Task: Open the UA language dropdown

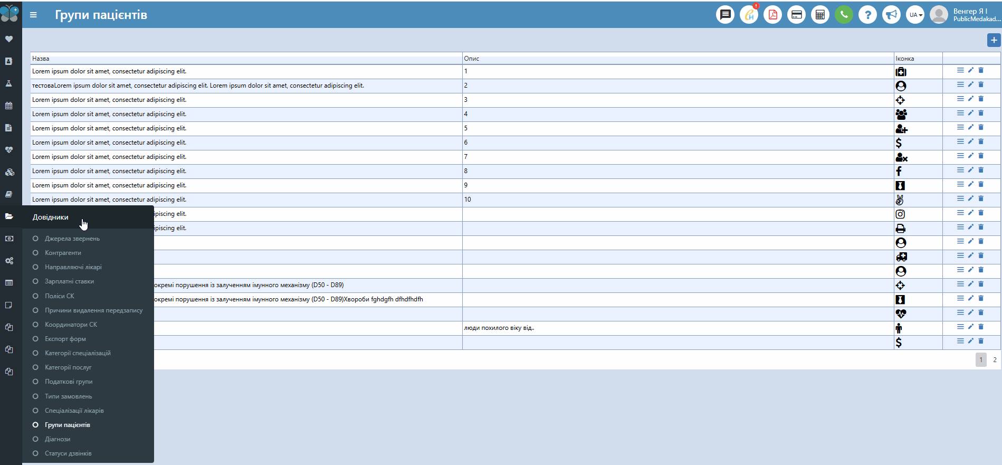Action: point(915,15)
